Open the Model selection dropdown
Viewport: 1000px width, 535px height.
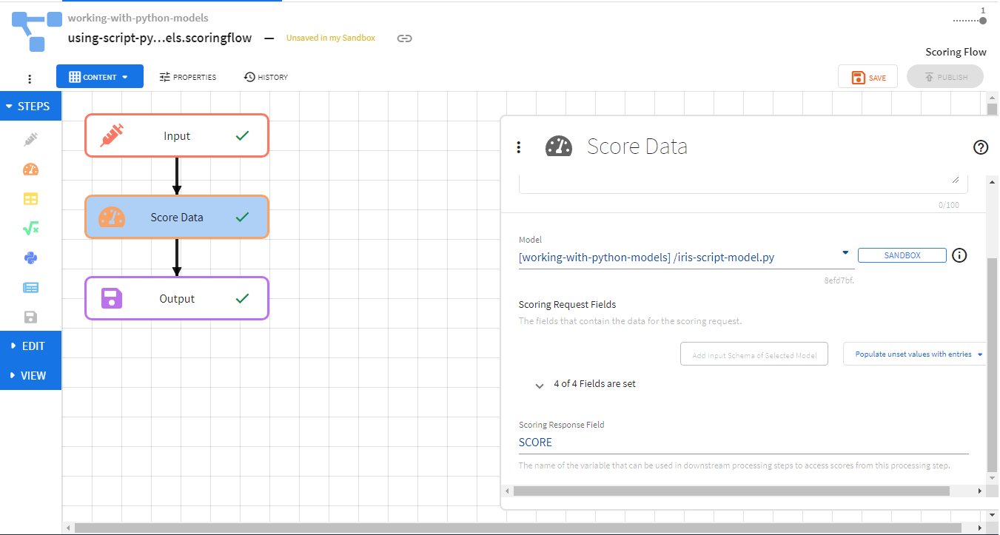point(845,253)
